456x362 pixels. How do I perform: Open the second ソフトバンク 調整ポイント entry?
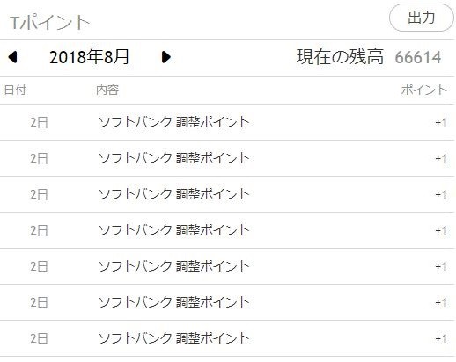point(227,158)
